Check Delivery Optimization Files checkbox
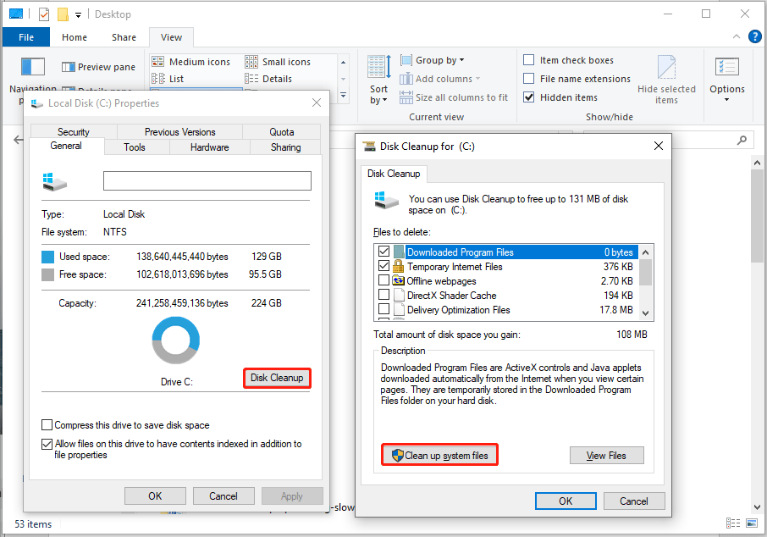The height and width of the screenshot is (537, 767). pyautogui.click(x=384, y=309)
